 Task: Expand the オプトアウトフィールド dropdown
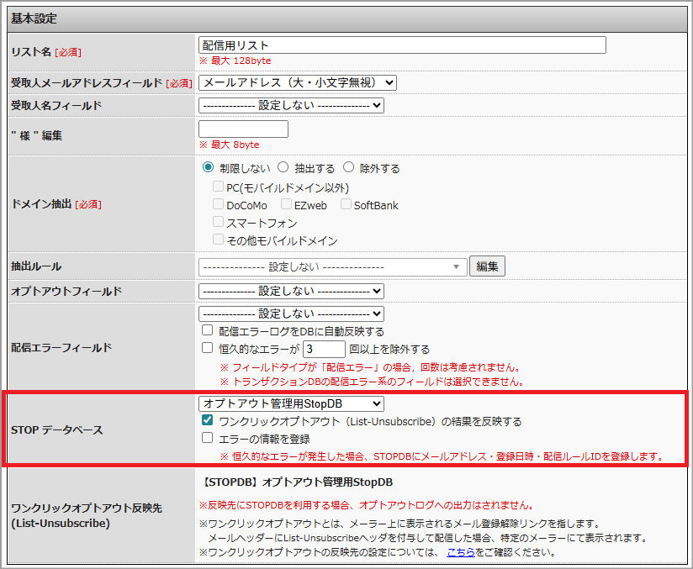291,291
